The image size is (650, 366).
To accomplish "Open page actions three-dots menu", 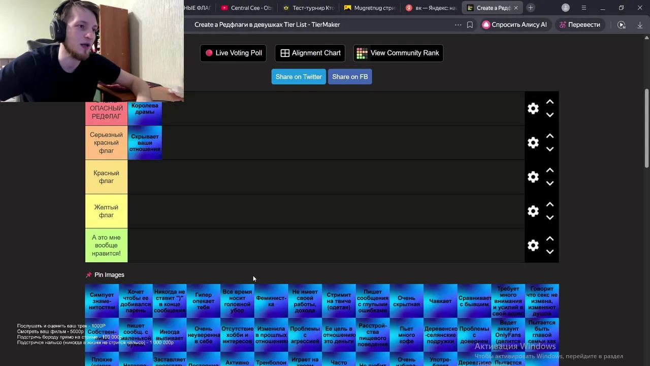I will (x=458, y=24).
